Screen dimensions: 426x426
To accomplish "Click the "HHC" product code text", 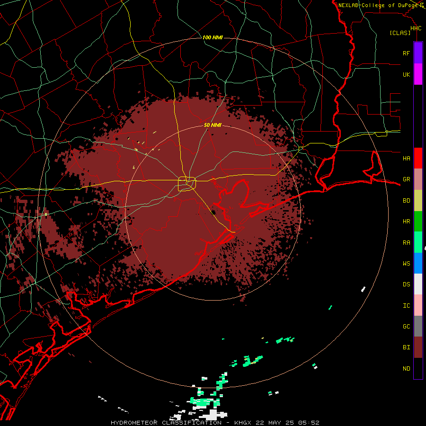I will click(416, 28).
